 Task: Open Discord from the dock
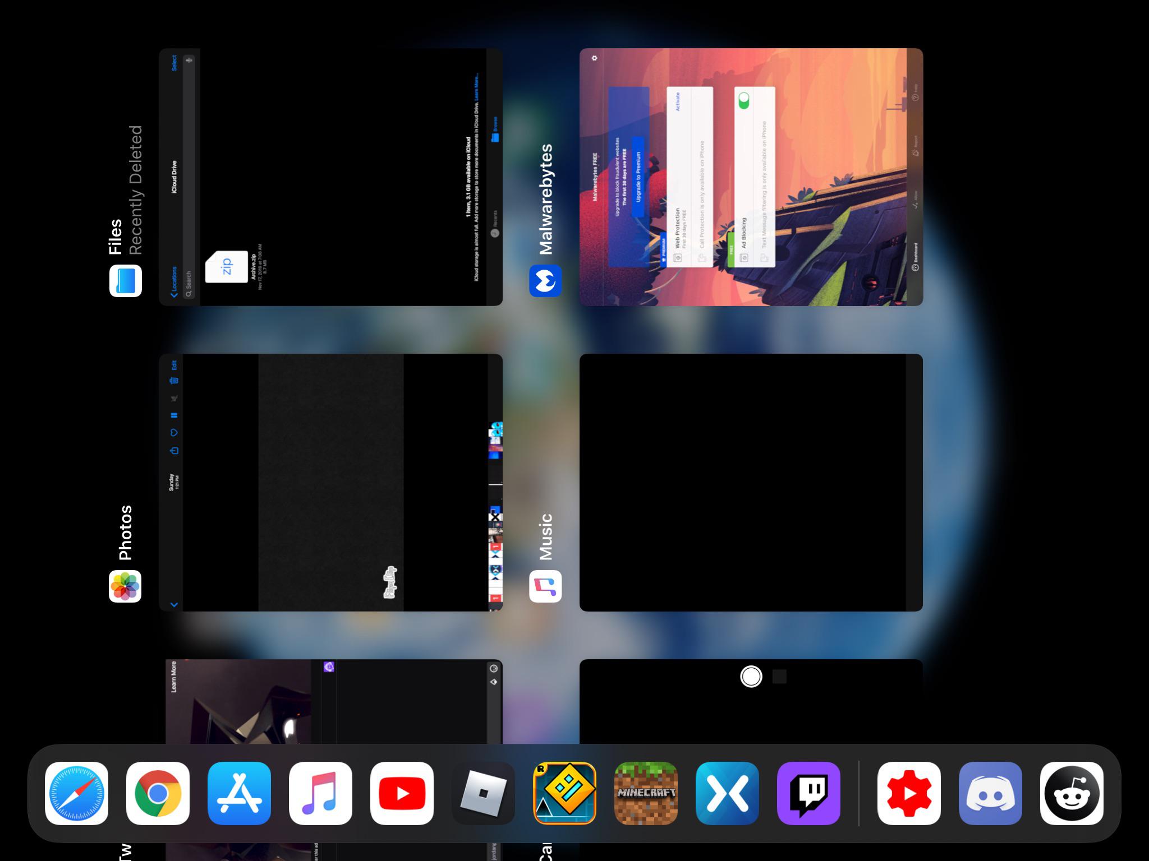tap(991, 794)
